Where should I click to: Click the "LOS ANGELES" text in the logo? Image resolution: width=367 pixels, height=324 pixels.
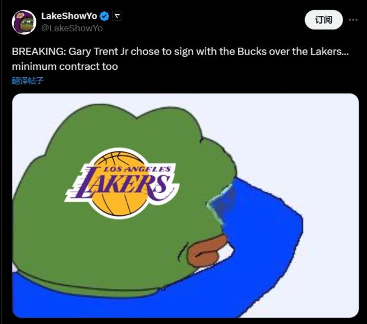[135, 170]
